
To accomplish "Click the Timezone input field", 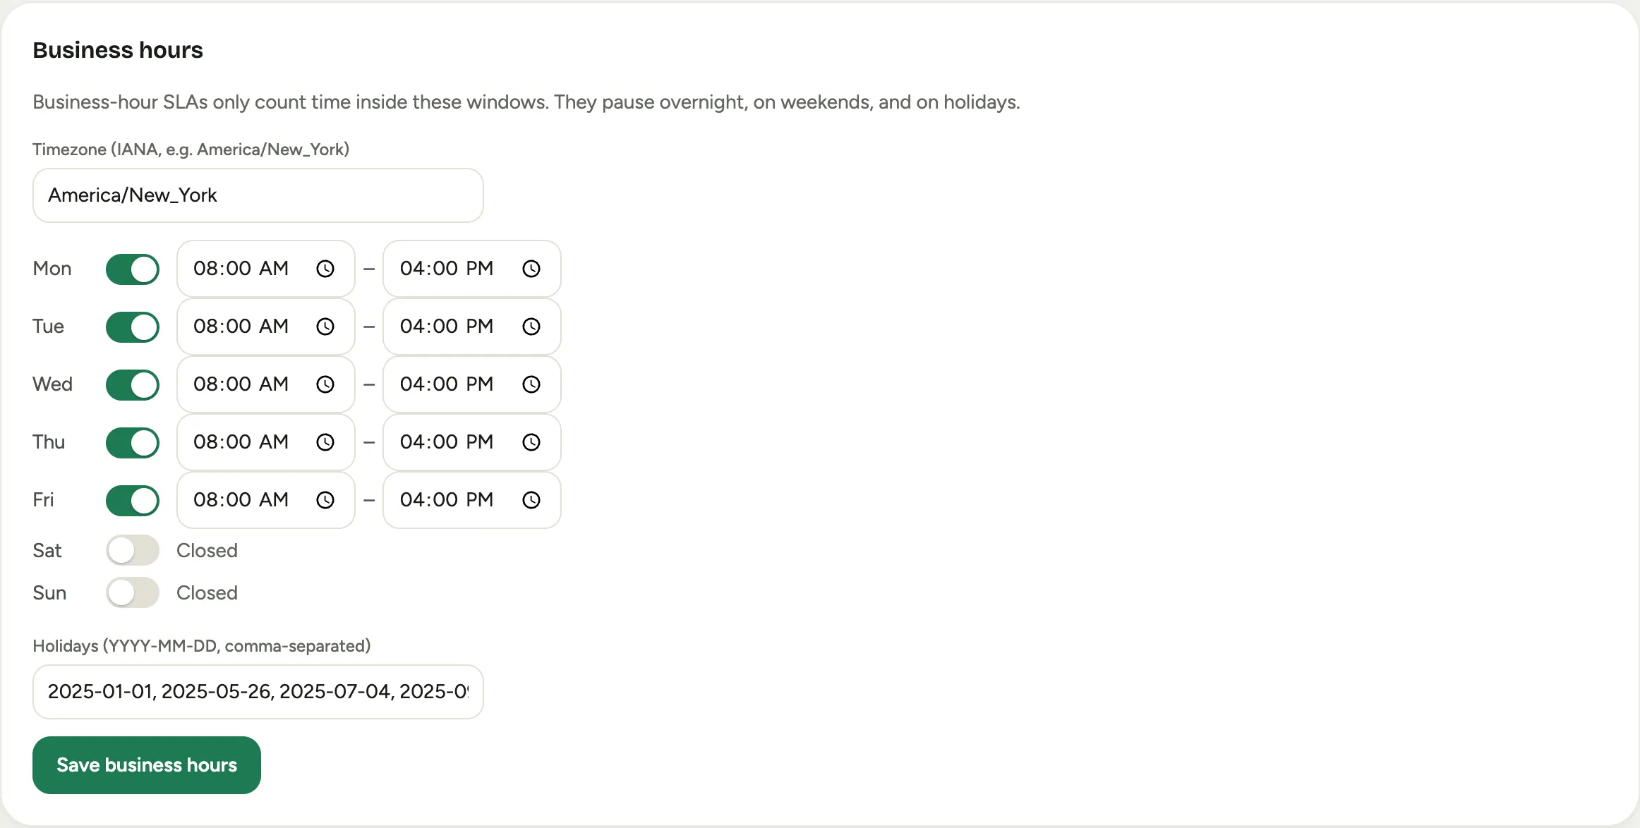I will point(258,195).
